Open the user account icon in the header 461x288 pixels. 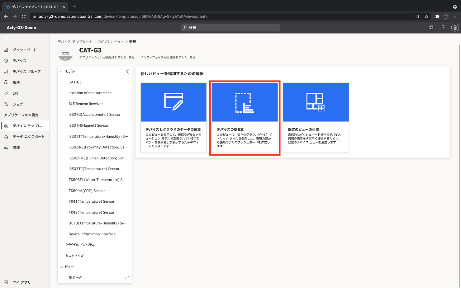[455, 27]
